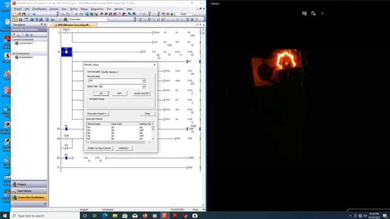Open the Window menu
The image size is (390, 219).
coord(119,9)
